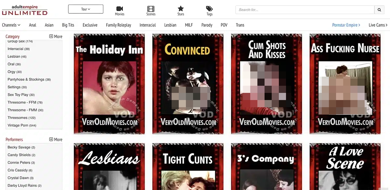Click the Movies camera icon
The image size is (390, 190).
[120, 9]
